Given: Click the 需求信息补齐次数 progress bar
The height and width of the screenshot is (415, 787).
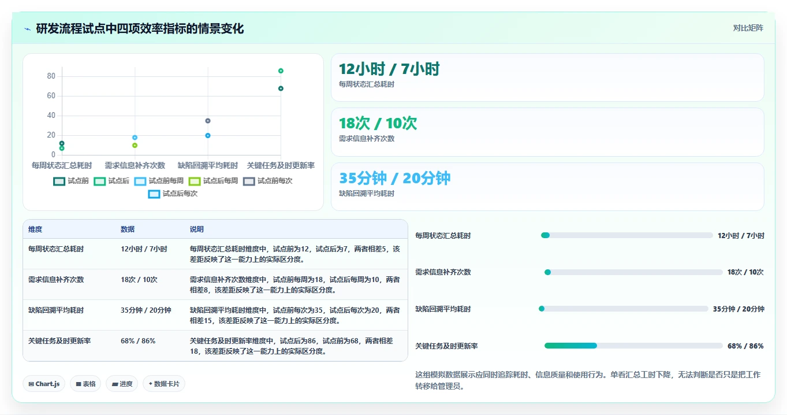Looking at the screenshot, I should (x=633, y=272).
